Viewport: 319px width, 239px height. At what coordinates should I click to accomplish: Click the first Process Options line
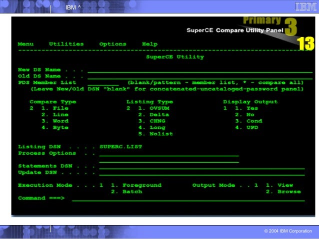pyautogui.click(x=169, y=154)
